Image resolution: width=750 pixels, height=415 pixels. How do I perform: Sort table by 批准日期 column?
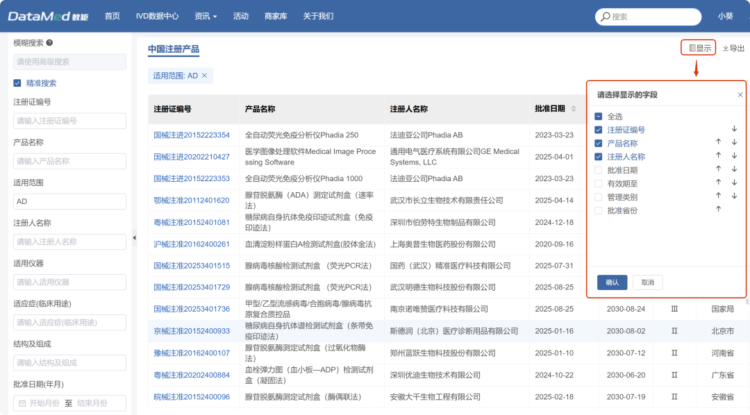coord(574,109)
